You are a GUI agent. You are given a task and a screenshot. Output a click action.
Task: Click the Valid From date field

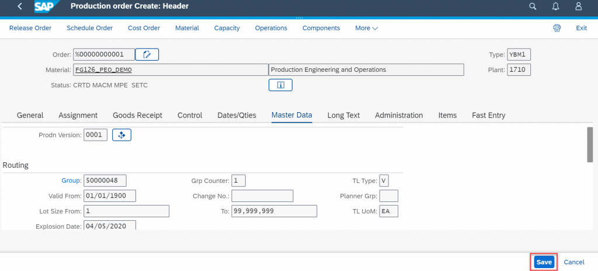tap(110, 196)
